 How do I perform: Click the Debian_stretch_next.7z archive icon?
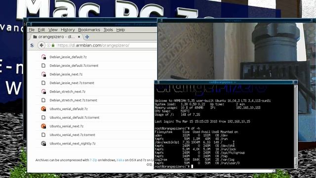(43, 91)
